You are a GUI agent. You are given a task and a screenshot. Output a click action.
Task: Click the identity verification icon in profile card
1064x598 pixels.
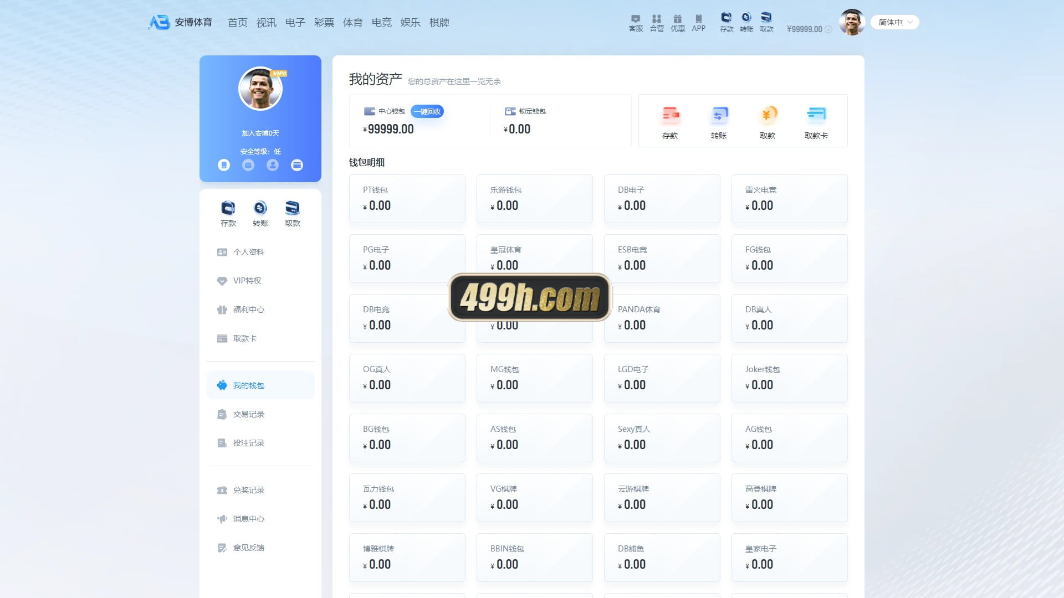[x=273, y=165]
